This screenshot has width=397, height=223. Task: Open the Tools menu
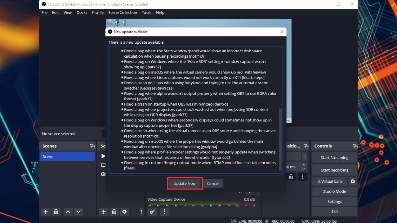(146, 12)
